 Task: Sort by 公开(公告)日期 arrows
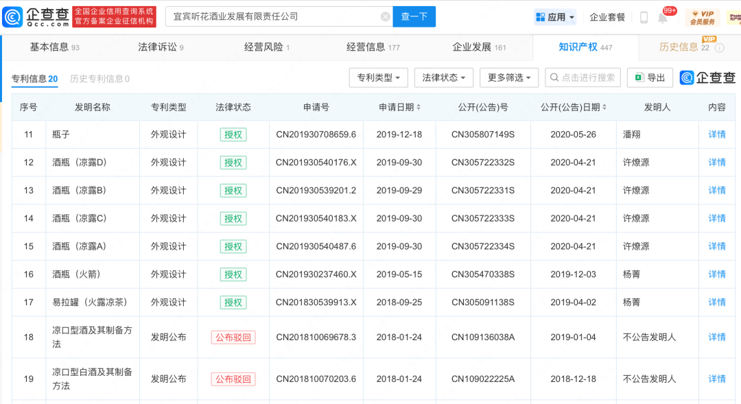(604, 107)
